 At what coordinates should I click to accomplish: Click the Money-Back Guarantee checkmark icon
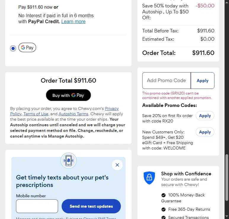pyautogui.click(x=164, y=195)
